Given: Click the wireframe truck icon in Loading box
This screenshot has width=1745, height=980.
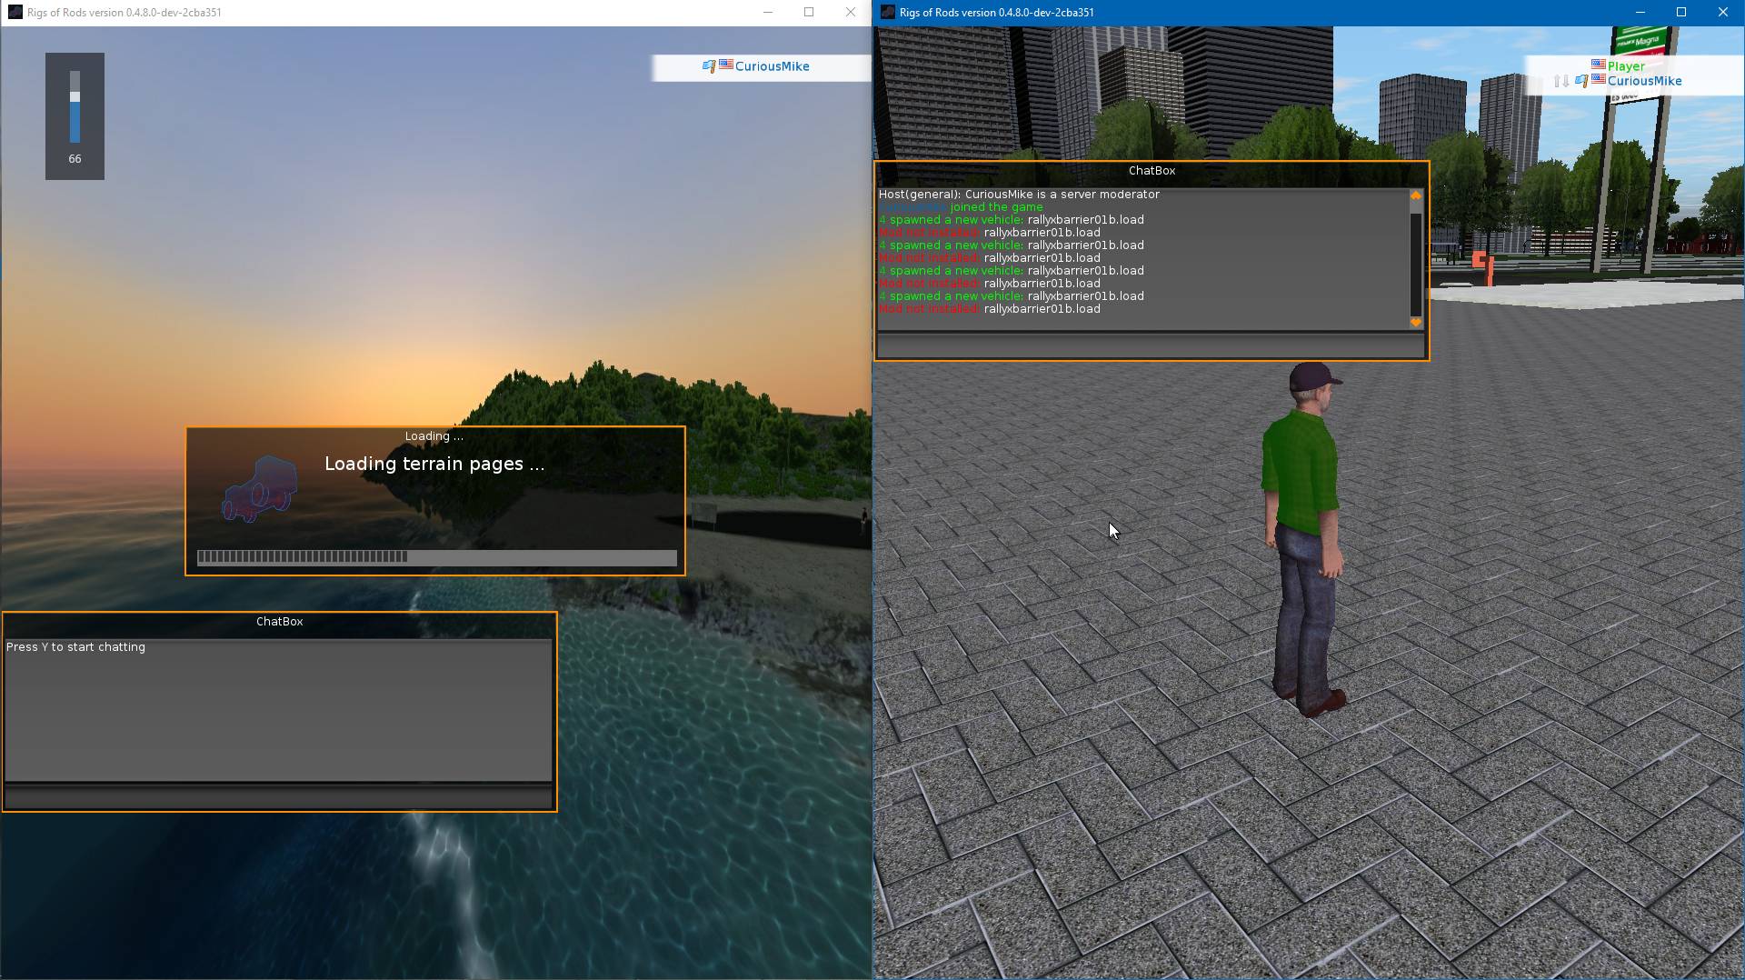Looking at the screenshot, I should 260,488.
